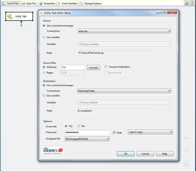This screenshot has height=171, width=196.
Task: Click the zoom slider handle on designer
Action: click(186, 150)
